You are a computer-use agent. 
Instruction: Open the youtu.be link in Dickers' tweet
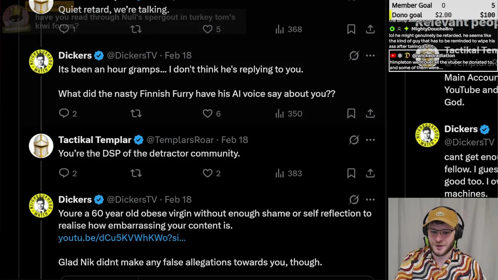(x=122, y=238)
